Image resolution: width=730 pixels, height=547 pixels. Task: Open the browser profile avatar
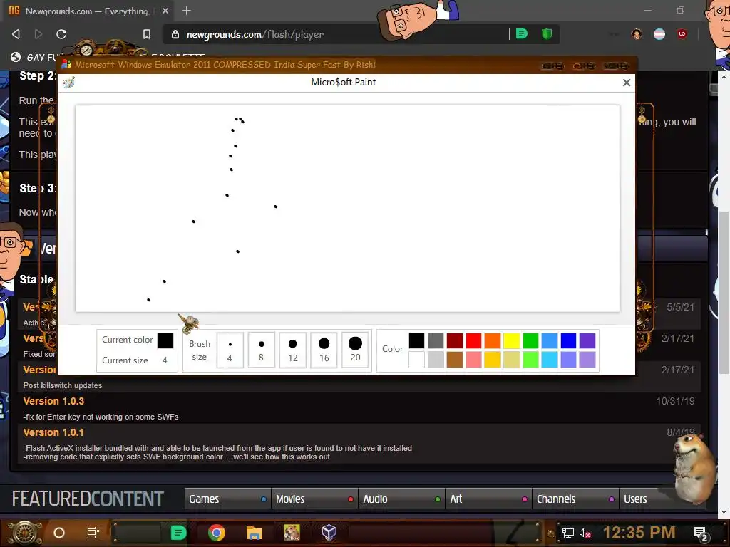pyautogui.click(x=637, y=34)
